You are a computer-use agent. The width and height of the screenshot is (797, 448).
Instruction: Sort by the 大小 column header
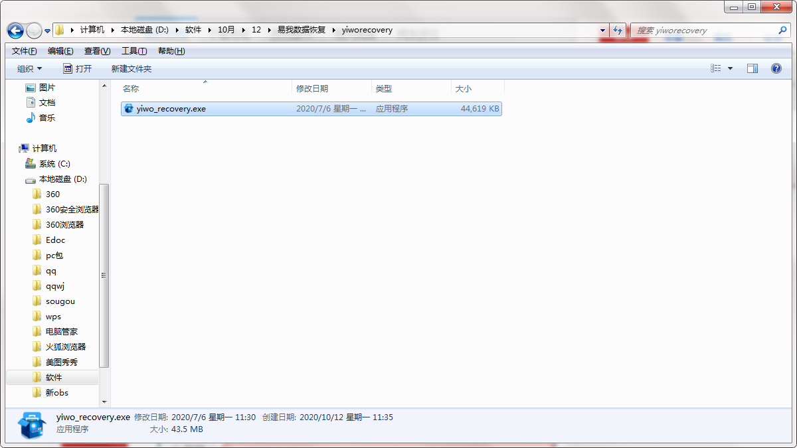tap(478, 88)
